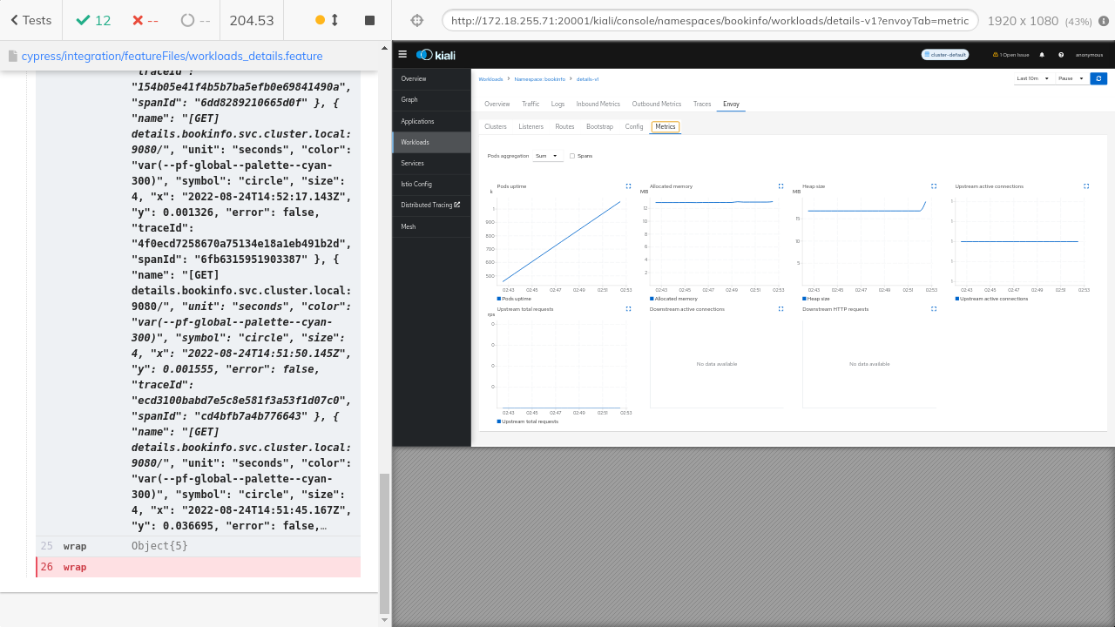Open the anonymous user menu
Image resolution: width=1115 pixels, height=627 pixels.
pos(1089,55)
